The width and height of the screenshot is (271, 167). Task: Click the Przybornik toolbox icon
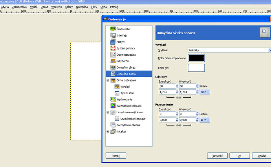113,61
